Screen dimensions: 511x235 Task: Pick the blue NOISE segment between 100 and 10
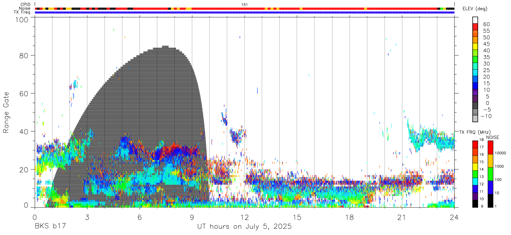coord(490,187)
